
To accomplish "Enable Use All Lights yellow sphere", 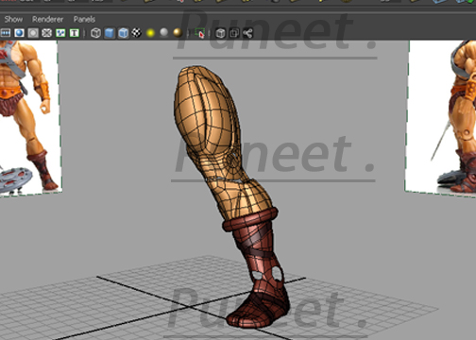I will pos(150,33).
